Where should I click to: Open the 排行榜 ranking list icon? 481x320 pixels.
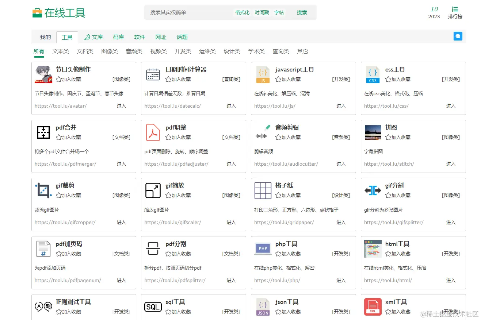pos(455,9)
